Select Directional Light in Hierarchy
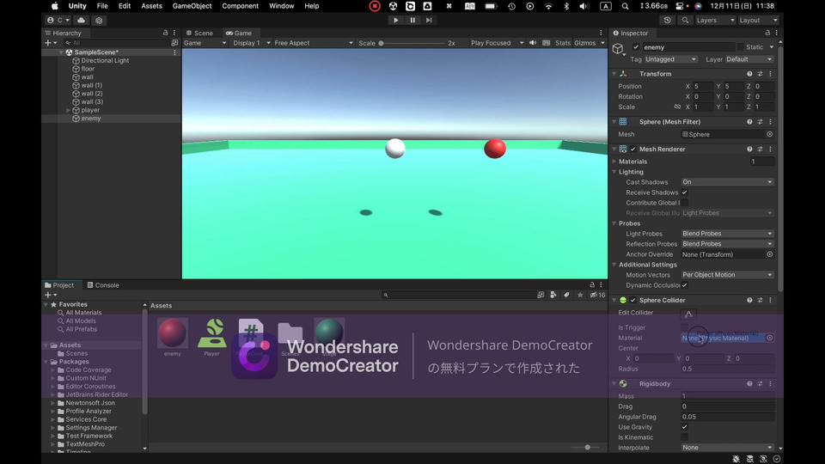 (105, 60)
